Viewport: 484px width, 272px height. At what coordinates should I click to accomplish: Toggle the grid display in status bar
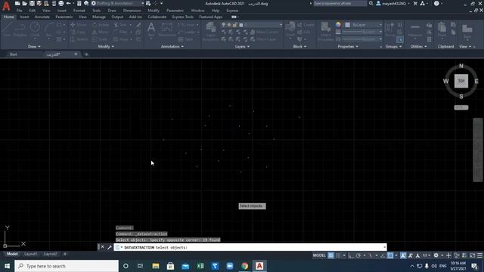[x=331, y=255]
